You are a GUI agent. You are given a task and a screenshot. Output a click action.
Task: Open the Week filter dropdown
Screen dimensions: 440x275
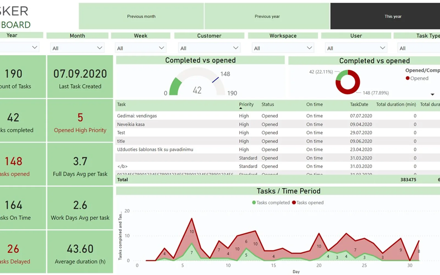[x=141, y=48]
